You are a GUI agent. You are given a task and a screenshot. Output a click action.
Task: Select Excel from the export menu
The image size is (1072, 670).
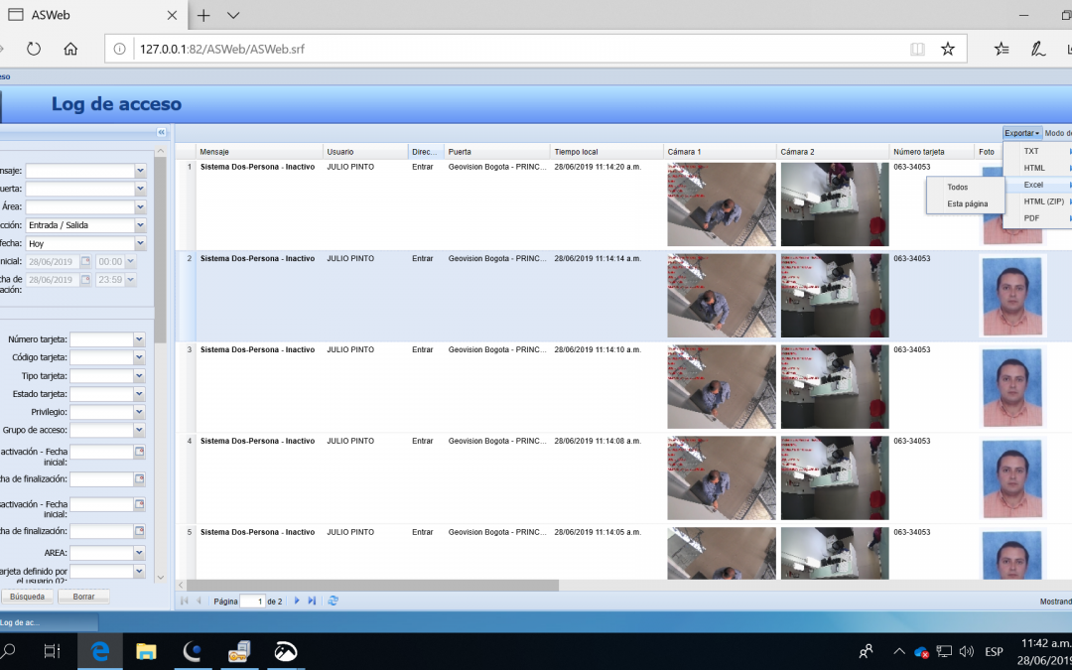(1033, 184)
